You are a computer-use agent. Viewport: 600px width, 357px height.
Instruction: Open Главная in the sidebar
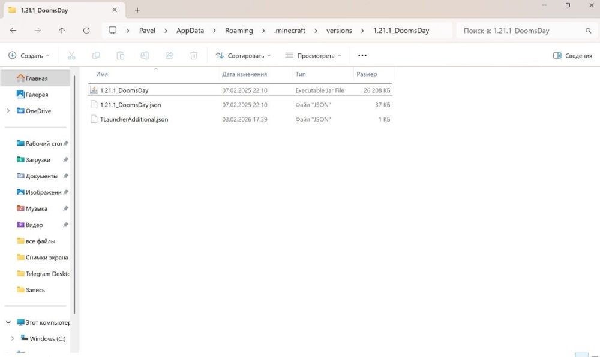pos(35,78)
